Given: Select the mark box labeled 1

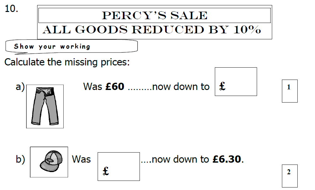Looking at the screenshot, I should click(x=290, y=91).
